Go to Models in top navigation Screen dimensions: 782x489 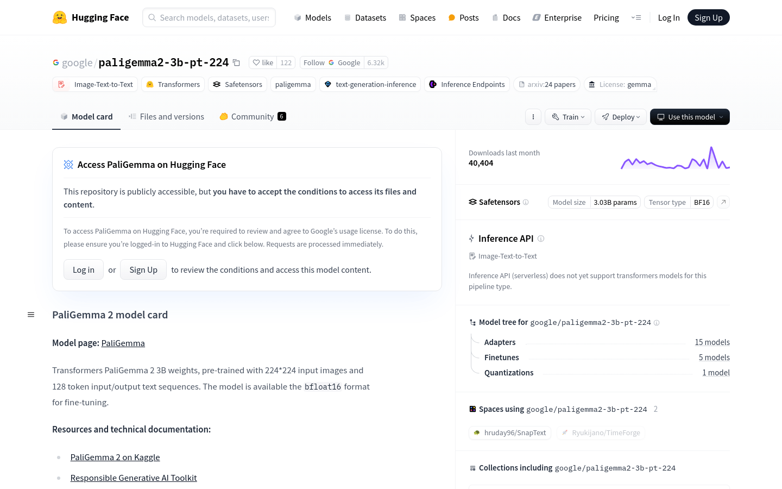click(313, 17)
